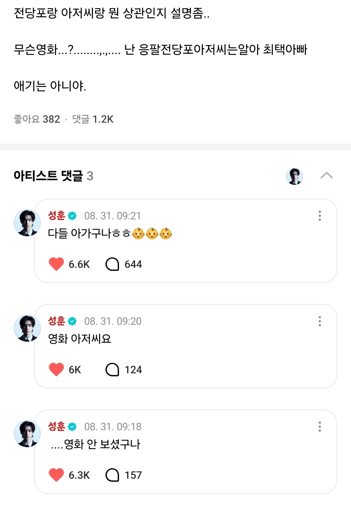Like the 09:21 artist comment heart
The width and height of the screenshot is (351, 509).
(56, 264)
